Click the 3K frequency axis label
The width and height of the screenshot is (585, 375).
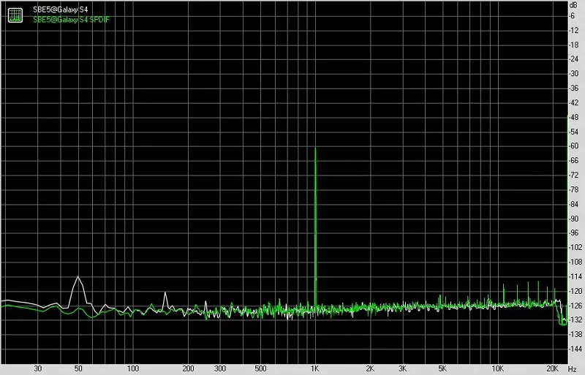click(402, 368)
